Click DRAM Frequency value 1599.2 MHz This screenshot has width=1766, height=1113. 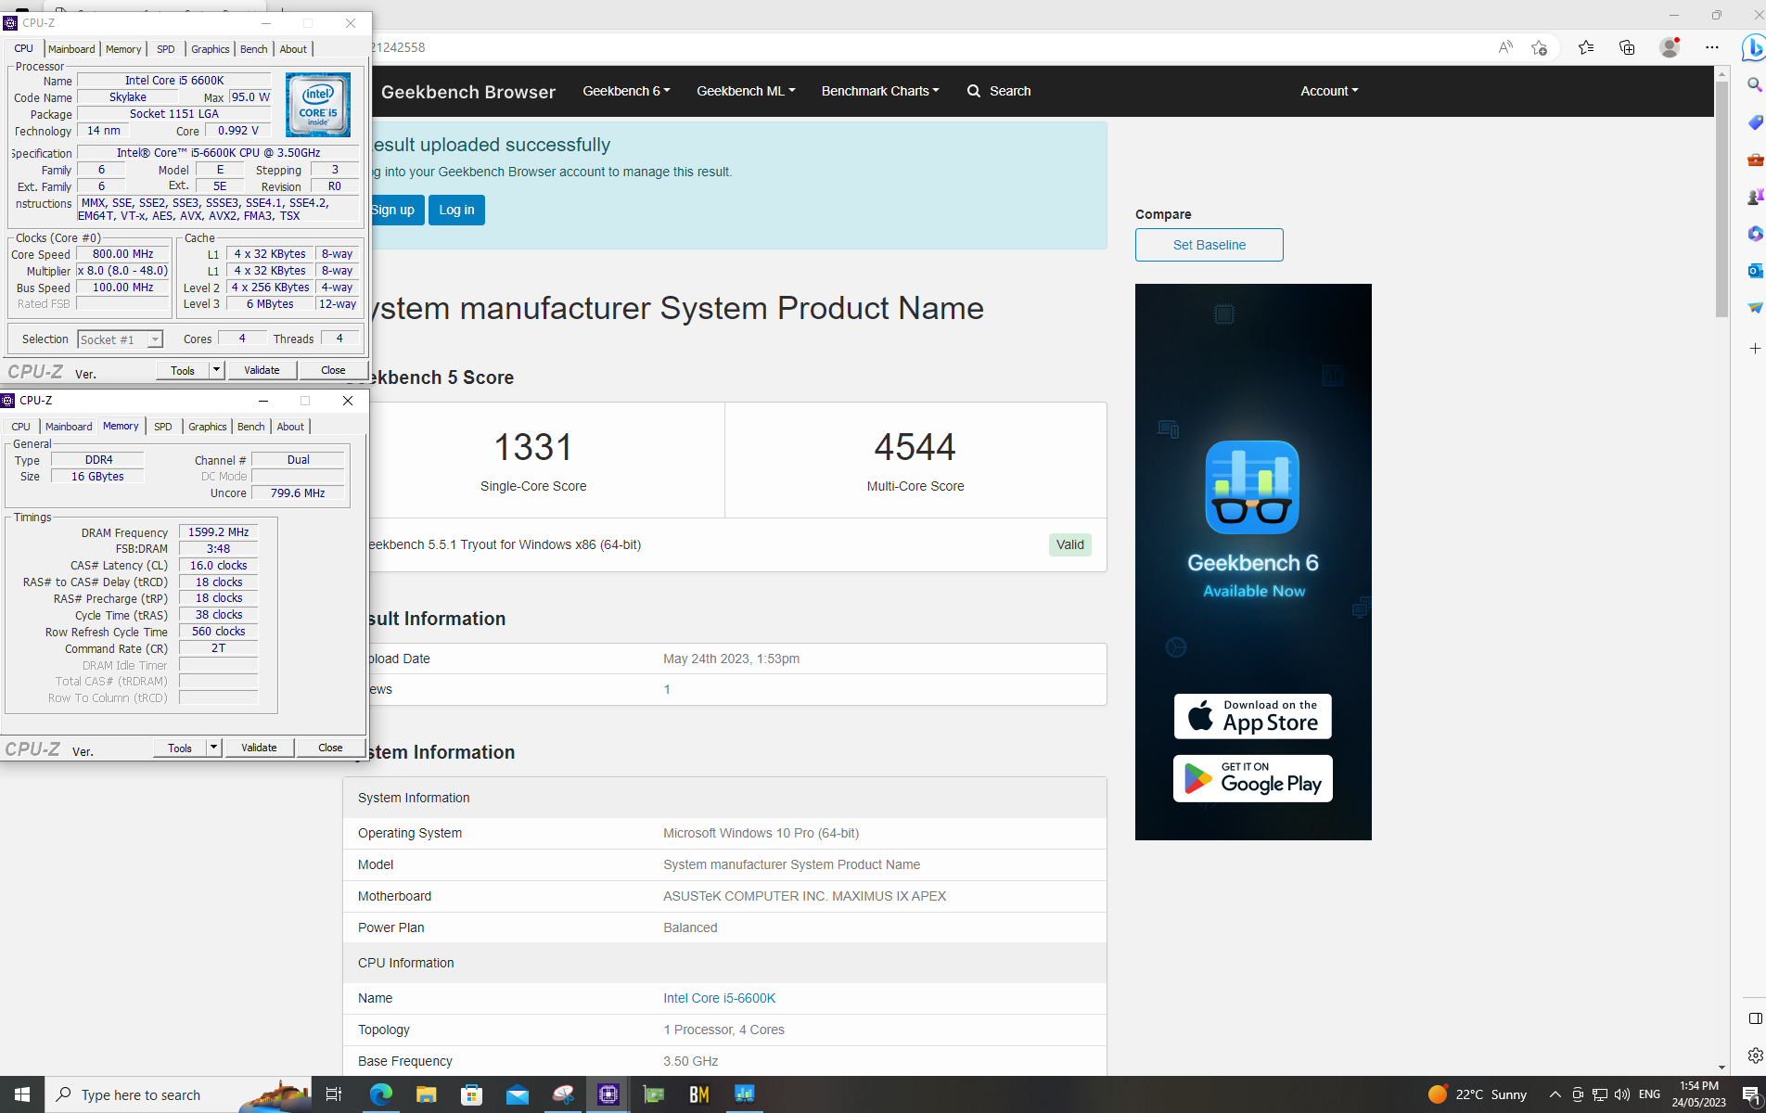(218, 532)
